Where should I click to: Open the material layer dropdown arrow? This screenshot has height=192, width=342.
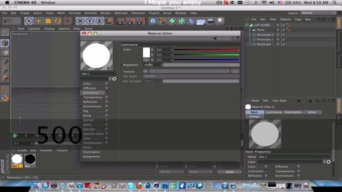[x=324, y=162]
